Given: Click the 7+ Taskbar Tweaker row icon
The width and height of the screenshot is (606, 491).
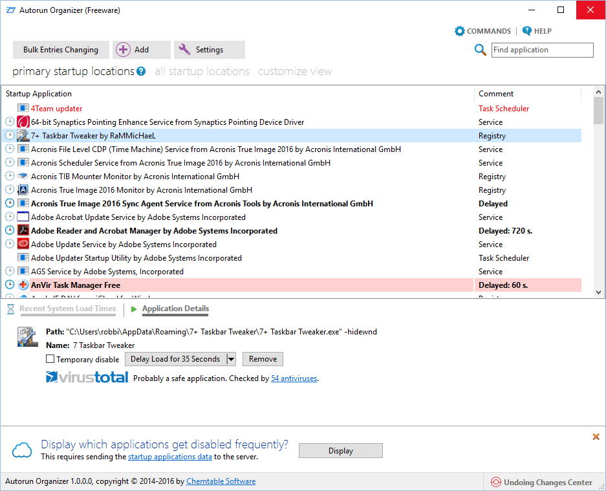Looking at the screenshot, I should 23,135.
